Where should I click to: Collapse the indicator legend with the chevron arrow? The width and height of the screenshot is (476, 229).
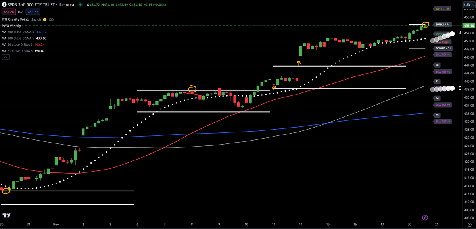(x=6, y=57)
